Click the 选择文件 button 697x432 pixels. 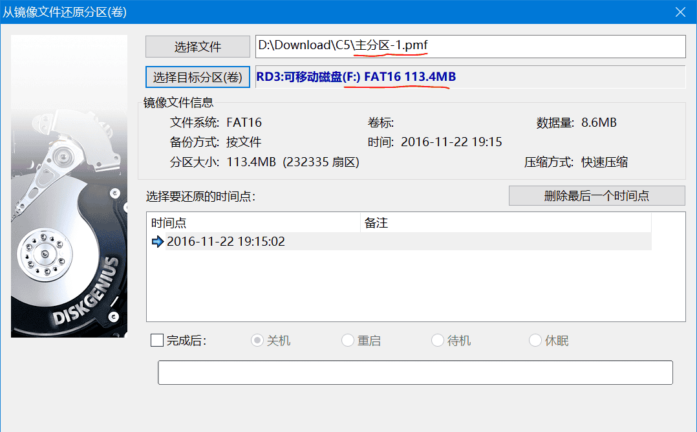(197, 47)
